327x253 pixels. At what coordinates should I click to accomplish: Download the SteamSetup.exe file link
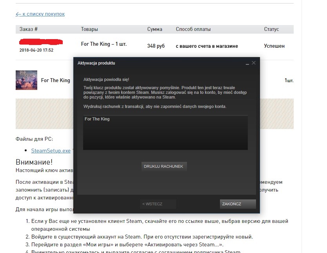[51, 151]
